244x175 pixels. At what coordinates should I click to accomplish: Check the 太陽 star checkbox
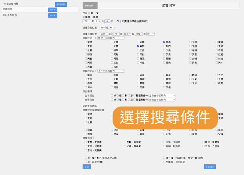tap(138, 42)
